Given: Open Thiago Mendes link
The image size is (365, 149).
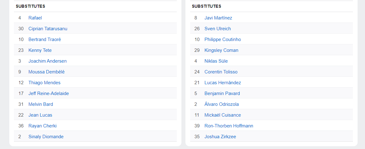Looking at the screenshot, I should pyautogui.click(x=44, y=83).
